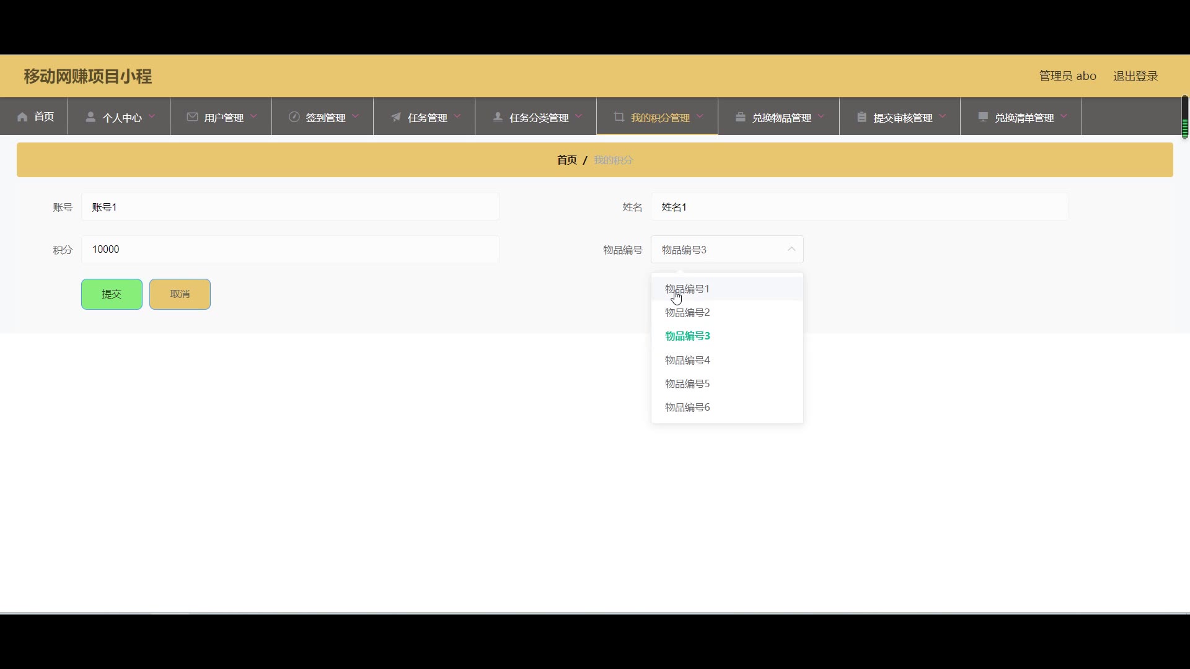Viewport: 1190px width, 669px height.
Task: Click the envelope icon for 用户管理
Action: (x=192, y=117)
